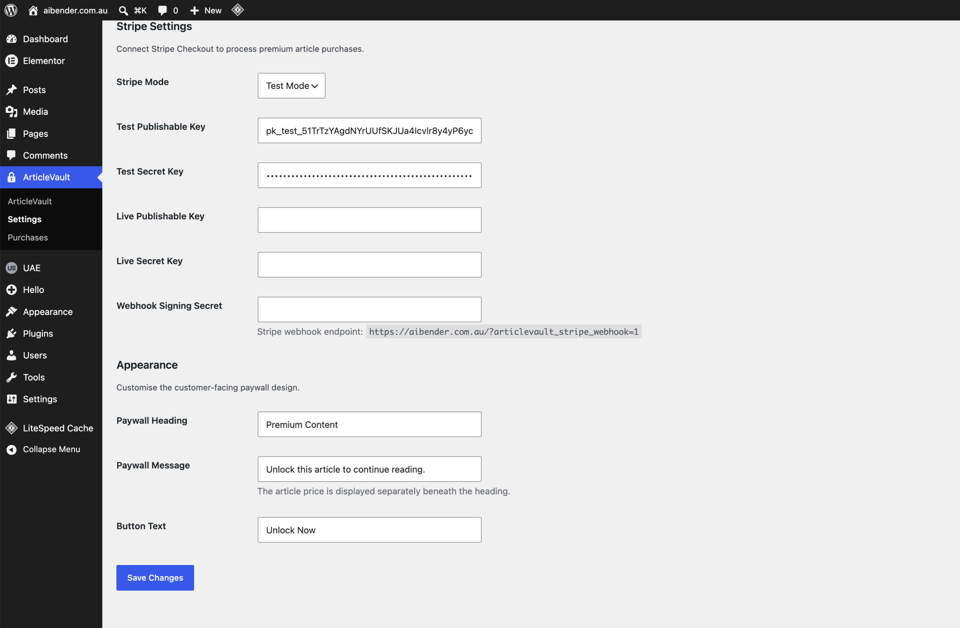Edit the Paywall Heading field
Viewport: 960px width, 628px height.
pos(369,424)
